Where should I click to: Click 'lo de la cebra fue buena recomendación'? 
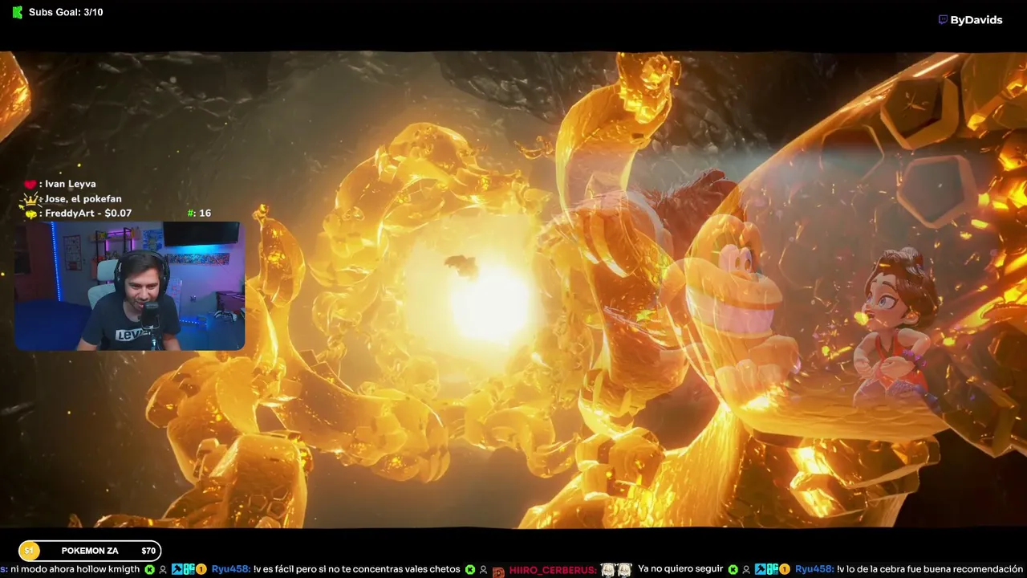(x=930, y=569)
